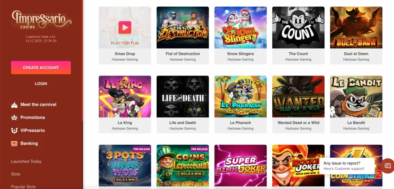394x189 pixels.
Task: Click the circus tent icon beside Meet the carnival
Action: coord(14,105)
